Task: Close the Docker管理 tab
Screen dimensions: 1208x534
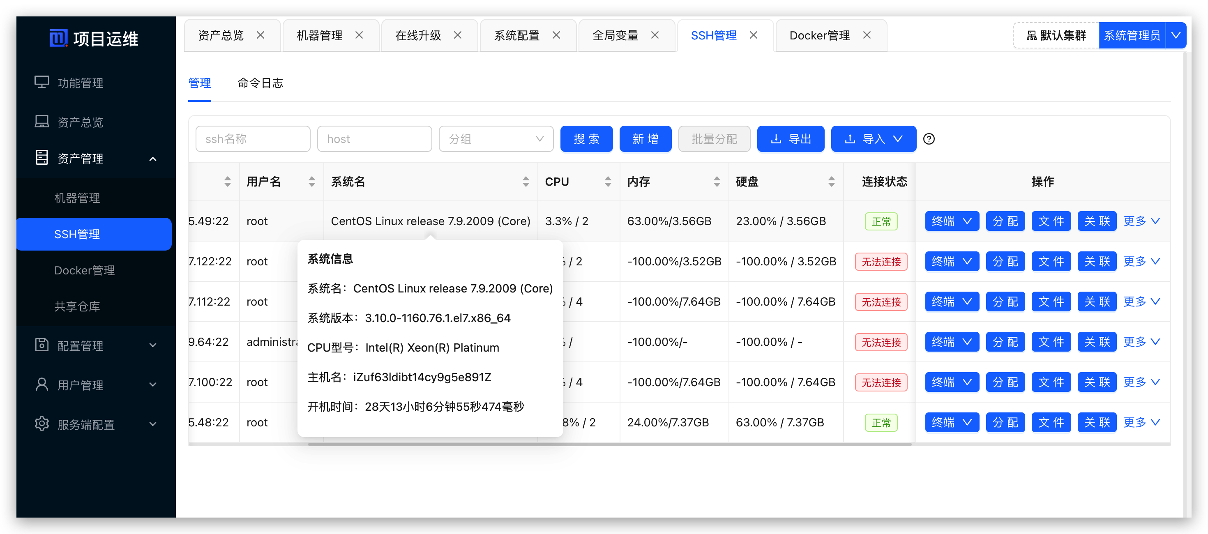Action: click(x=867, y=35)
